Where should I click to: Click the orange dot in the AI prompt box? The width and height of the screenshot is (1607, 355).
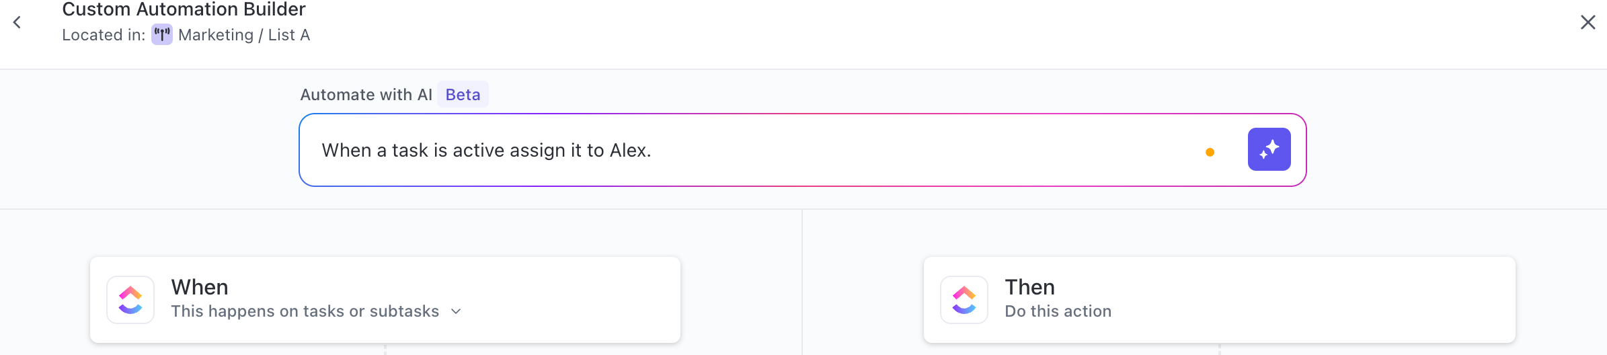click(x=1210, y=152)
